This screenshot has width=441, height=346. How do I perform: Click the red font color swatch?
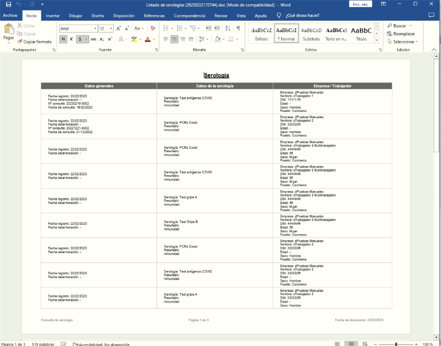[147, 39]
